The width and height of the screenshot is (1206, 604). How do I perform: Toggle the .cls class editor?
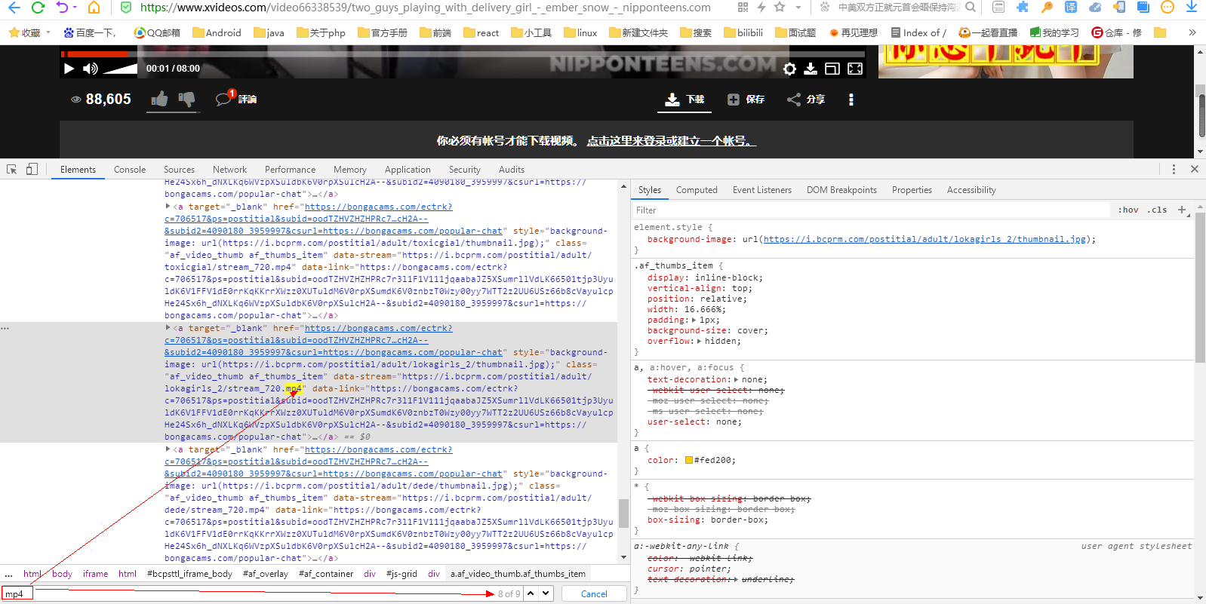tap(1158, 210)
